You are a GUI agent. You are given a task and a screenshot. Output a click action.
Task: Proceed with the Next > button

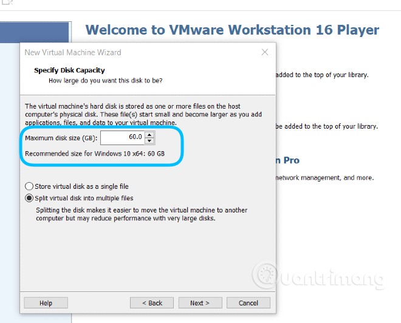coord(200,303)
